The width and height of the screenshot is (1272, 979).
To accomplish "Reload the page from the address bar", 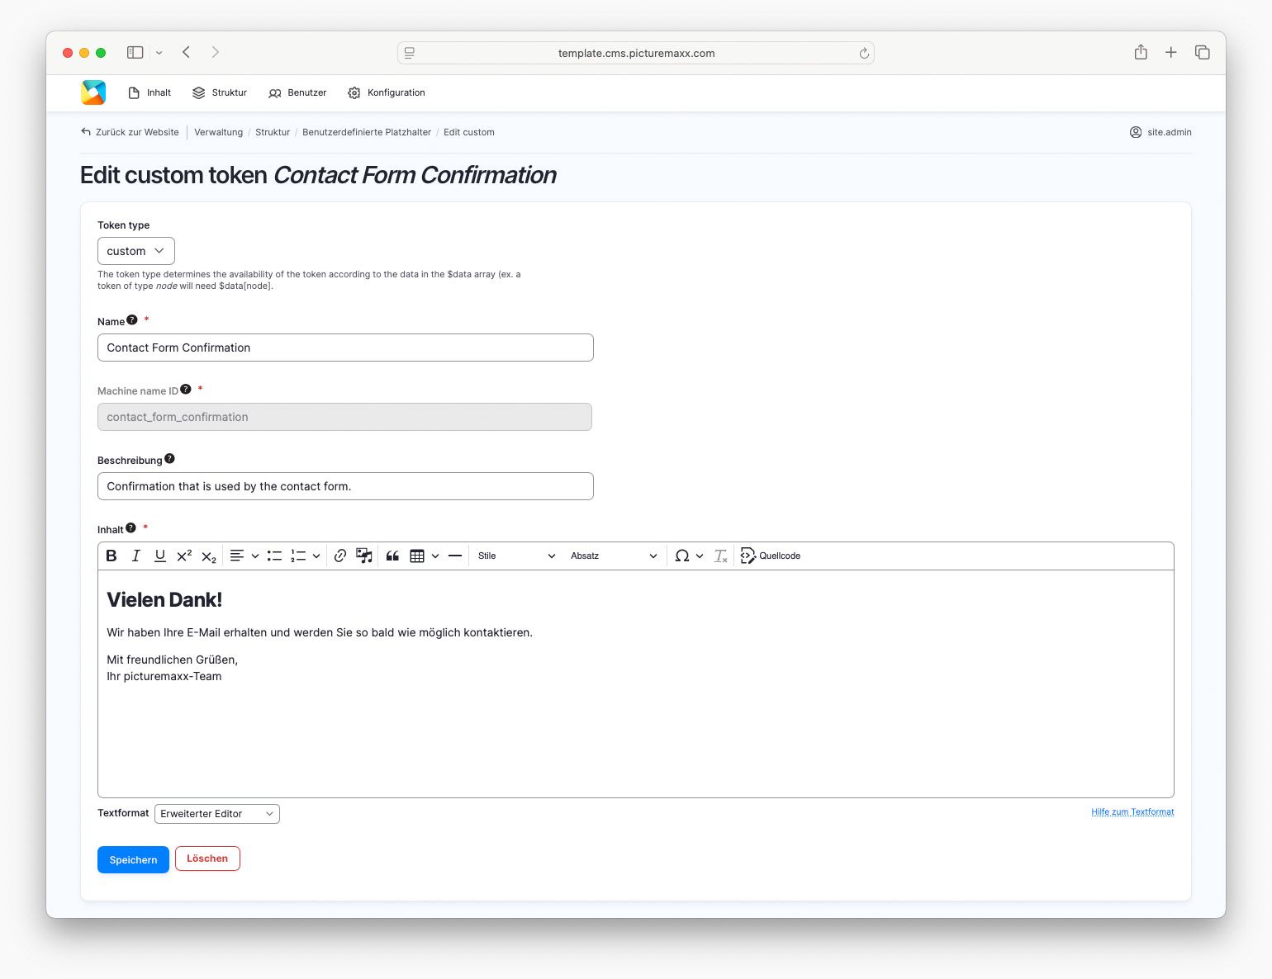I will tap(864, 54).
